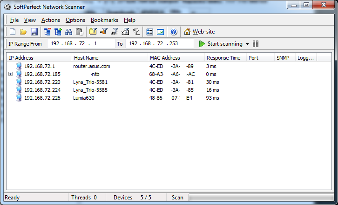Viewport: 338px width, 205px height.
Task: Save results using the floppy disk icon
Action: pyautogui.click(x=34, y=32)
